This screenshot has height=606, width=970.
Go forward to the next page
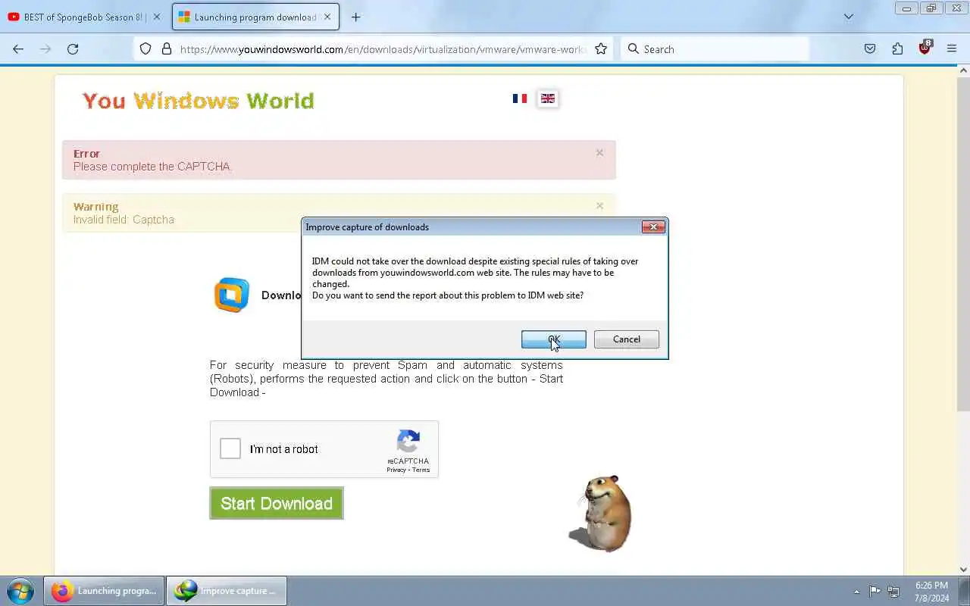(x=45, y=48)
